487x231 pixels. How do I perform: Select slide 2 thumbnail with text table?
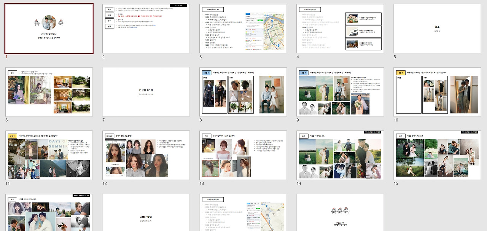(146, 29)
